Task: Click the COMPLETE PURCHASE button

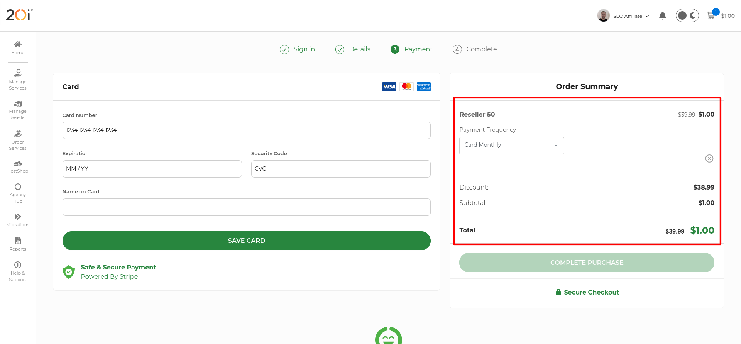Action: pos(587,263)
